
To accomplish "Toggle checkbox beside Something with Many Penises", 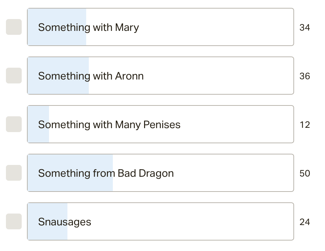I will point(14,124).
